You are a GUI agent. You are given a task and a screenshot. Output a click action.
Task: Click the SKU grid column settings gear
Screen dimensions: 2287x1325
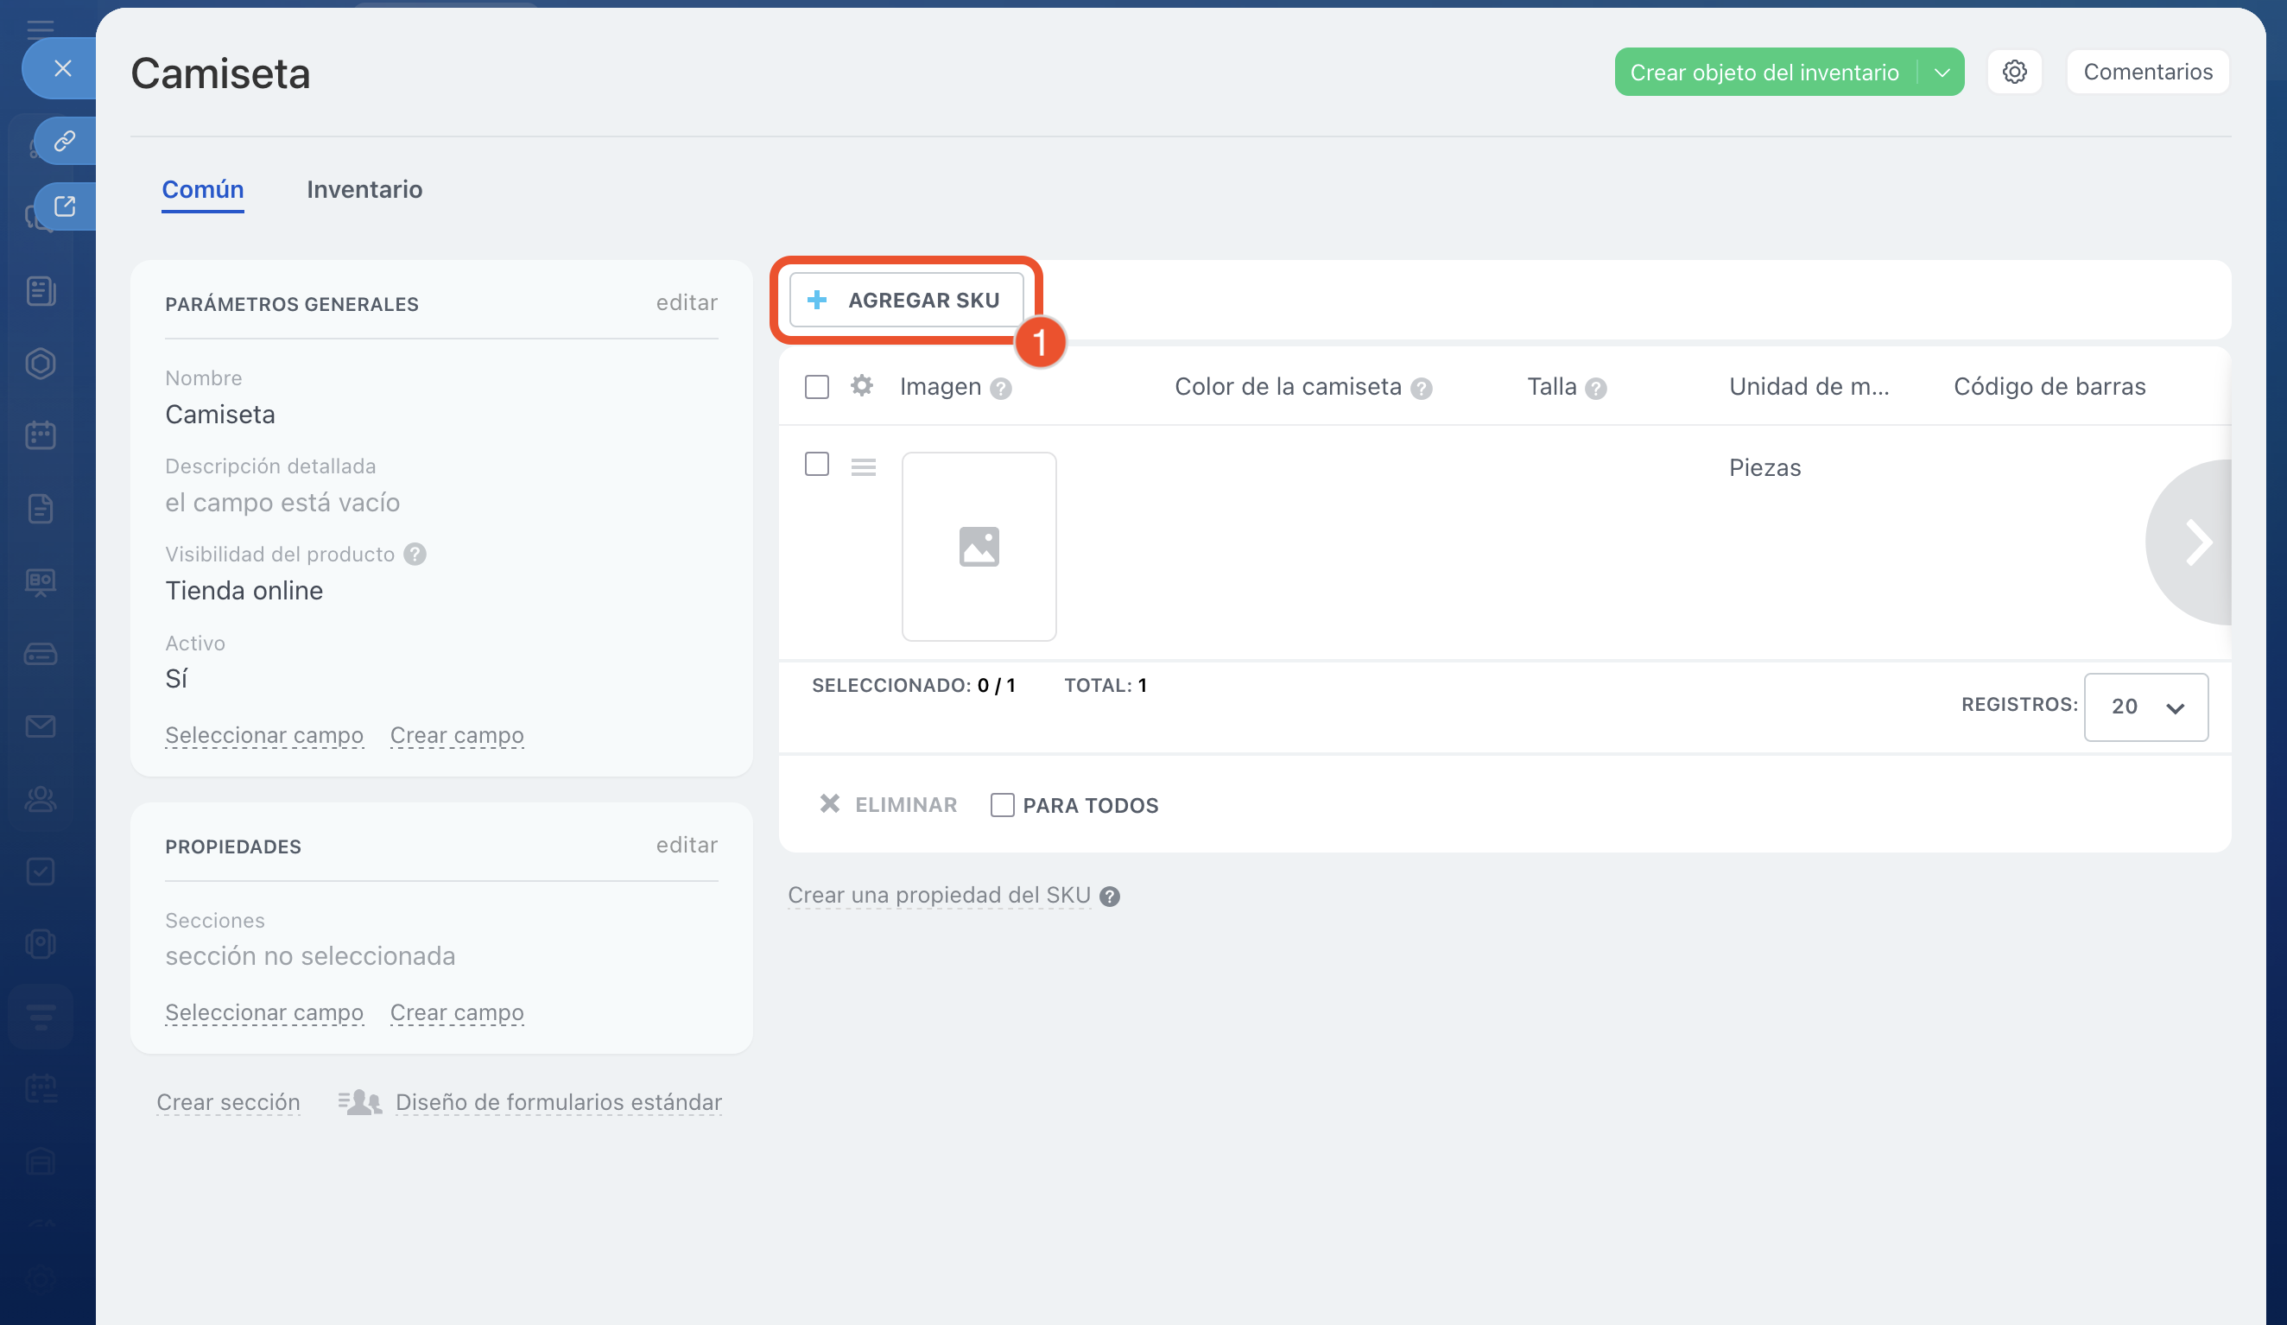(x=861, y=386)
